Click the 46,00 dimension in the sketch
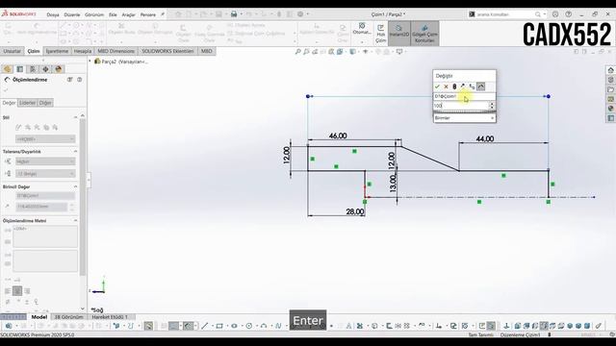This screenshot has width=616, height=346. (338, 136)
